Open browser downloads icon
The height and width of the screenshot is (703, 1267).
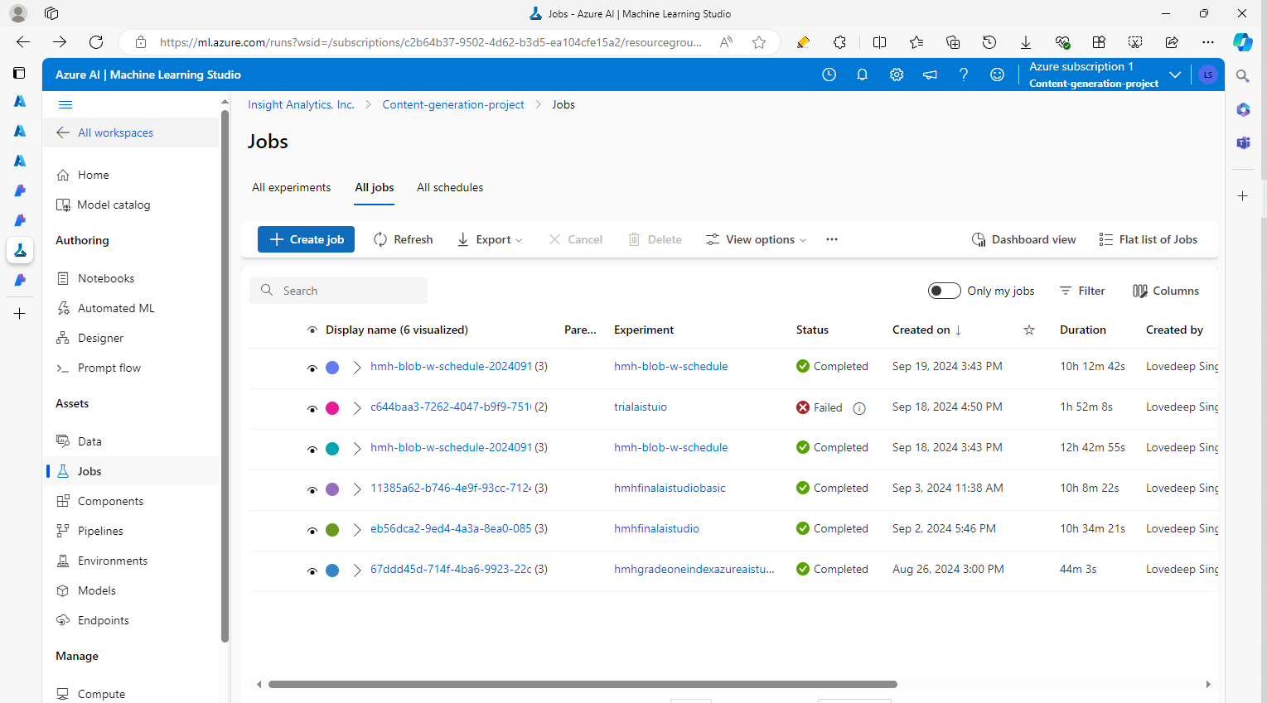click(1026, 42)
